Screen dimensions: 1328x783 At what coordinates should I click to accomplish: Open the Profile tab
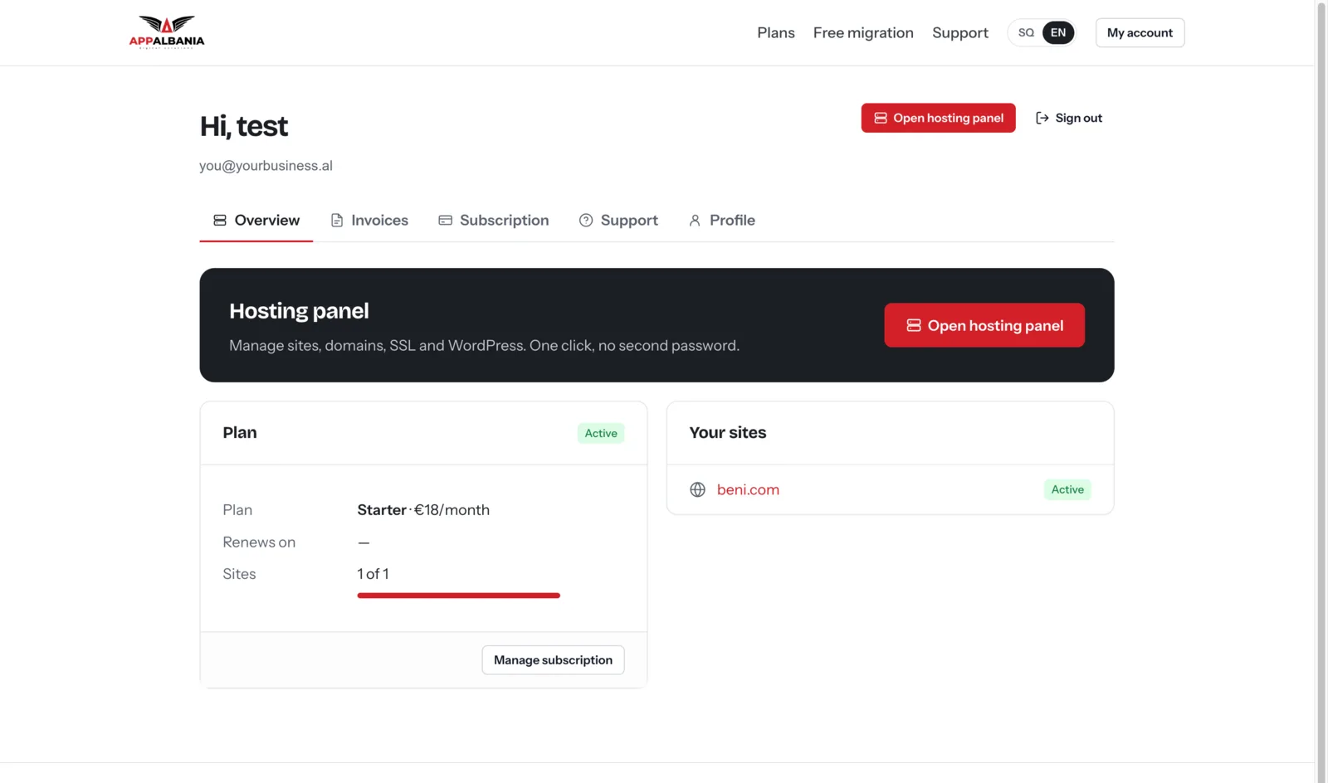coord(721,220)
